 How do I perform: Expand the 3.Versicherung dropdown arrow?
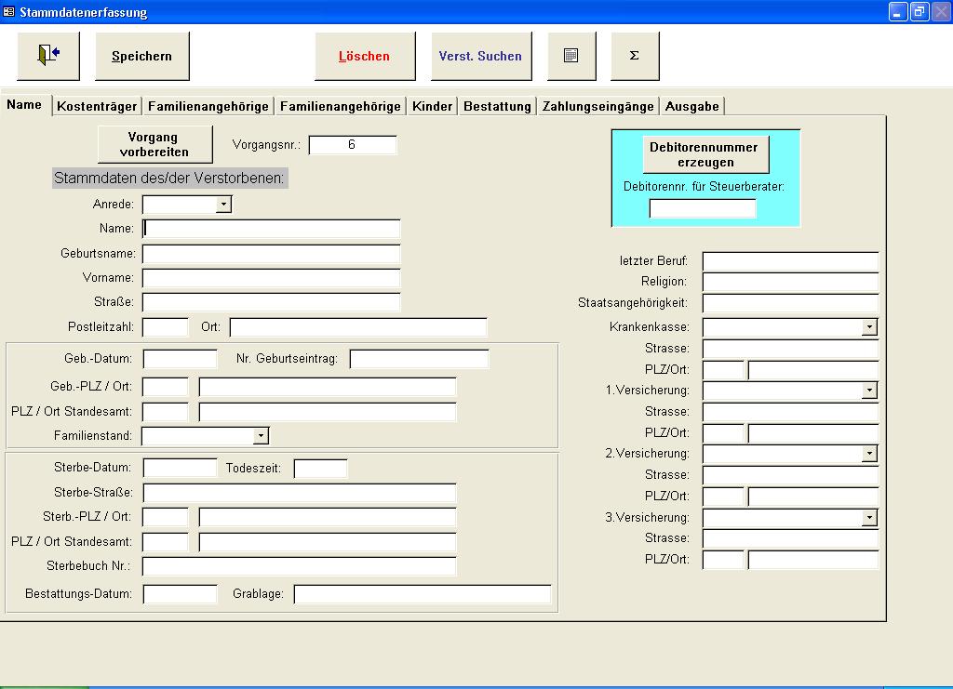[x=869, y=517]
